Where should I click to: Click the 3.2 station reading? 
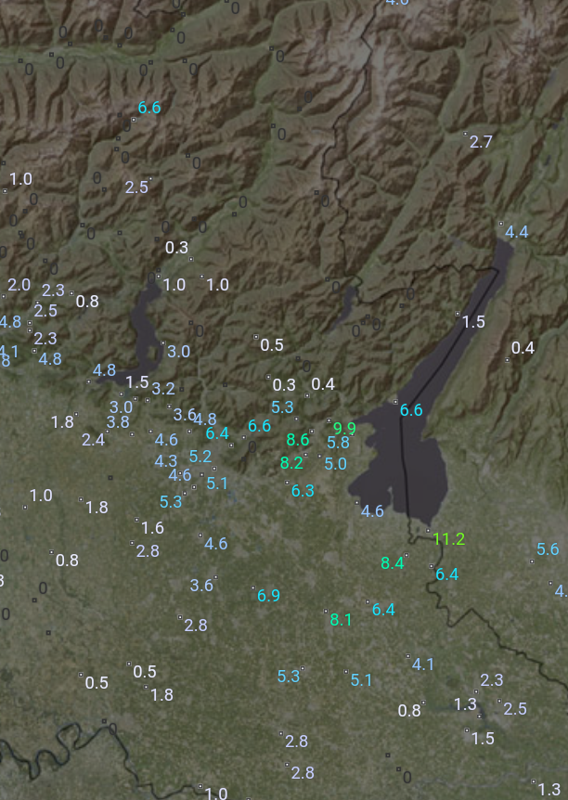pyautogui.click(x=163, y=389)
